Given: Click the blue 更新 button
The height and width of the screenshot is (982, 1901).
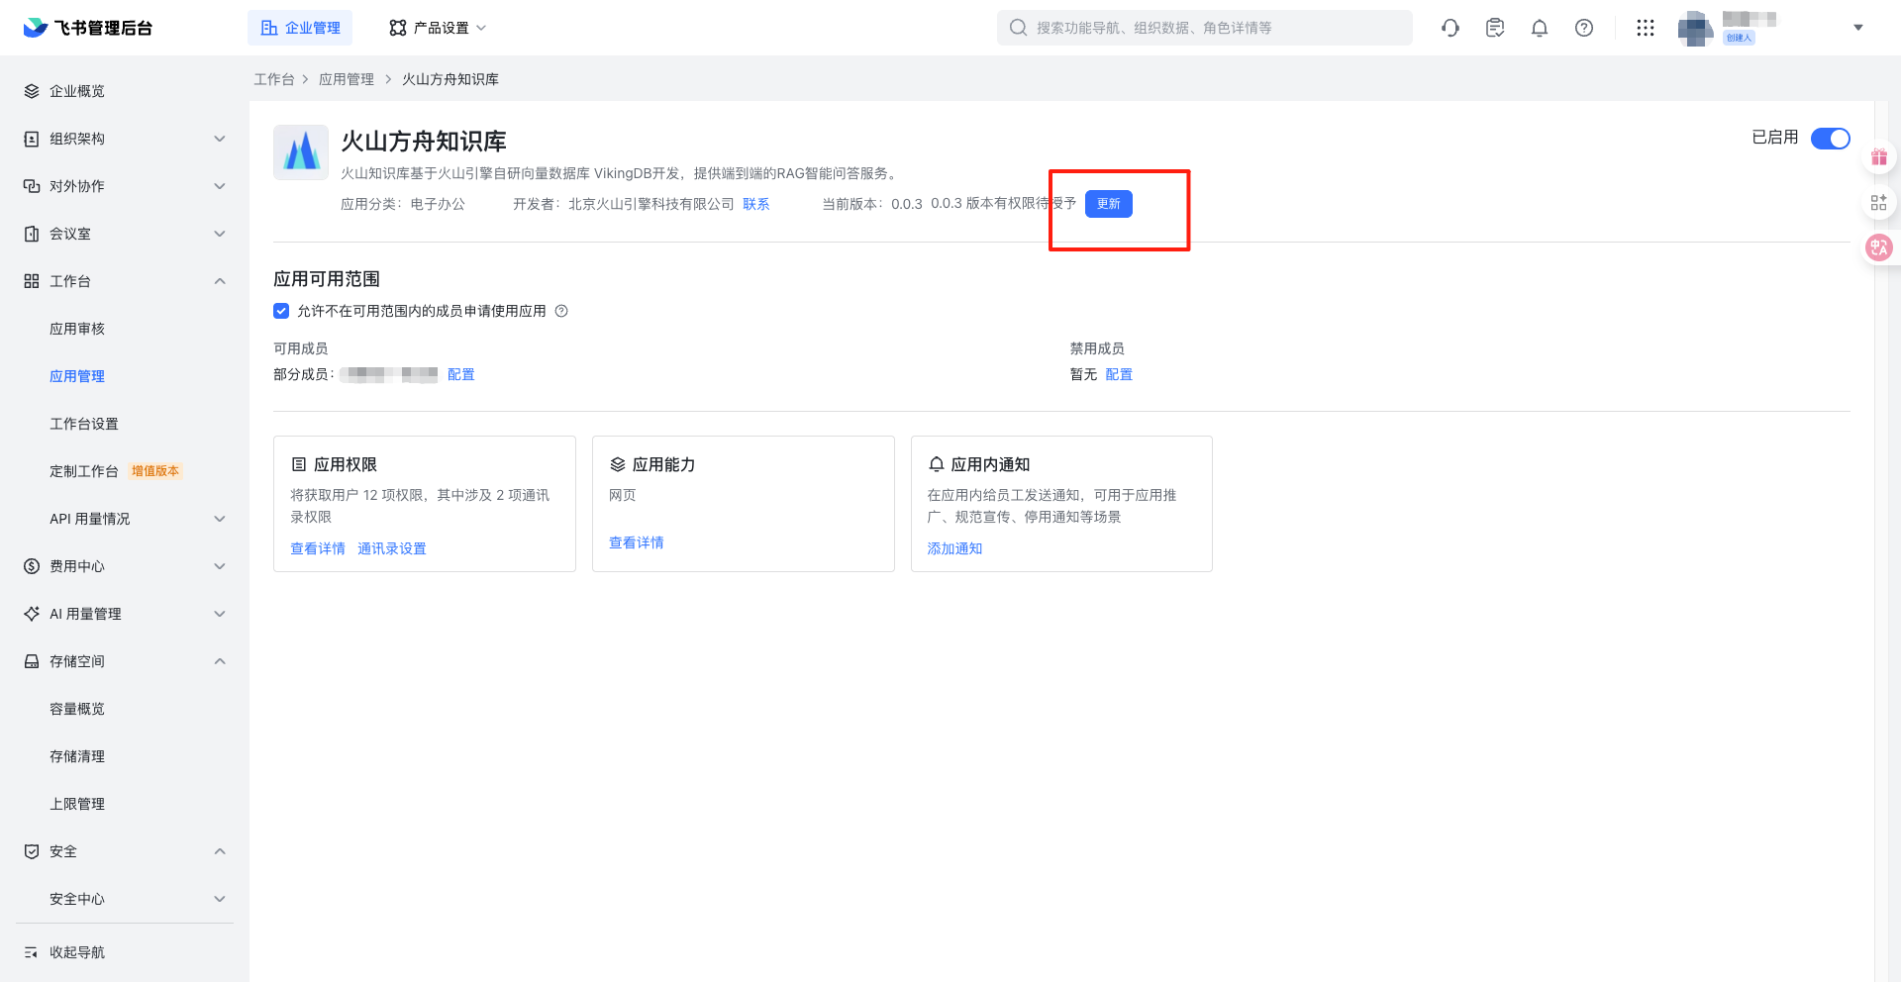Looking at the screenshot, I should tap(1108, 204).
